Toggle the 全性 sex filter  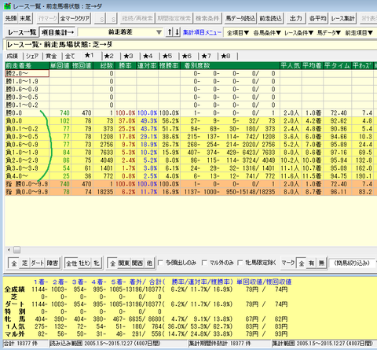point(71,263)
